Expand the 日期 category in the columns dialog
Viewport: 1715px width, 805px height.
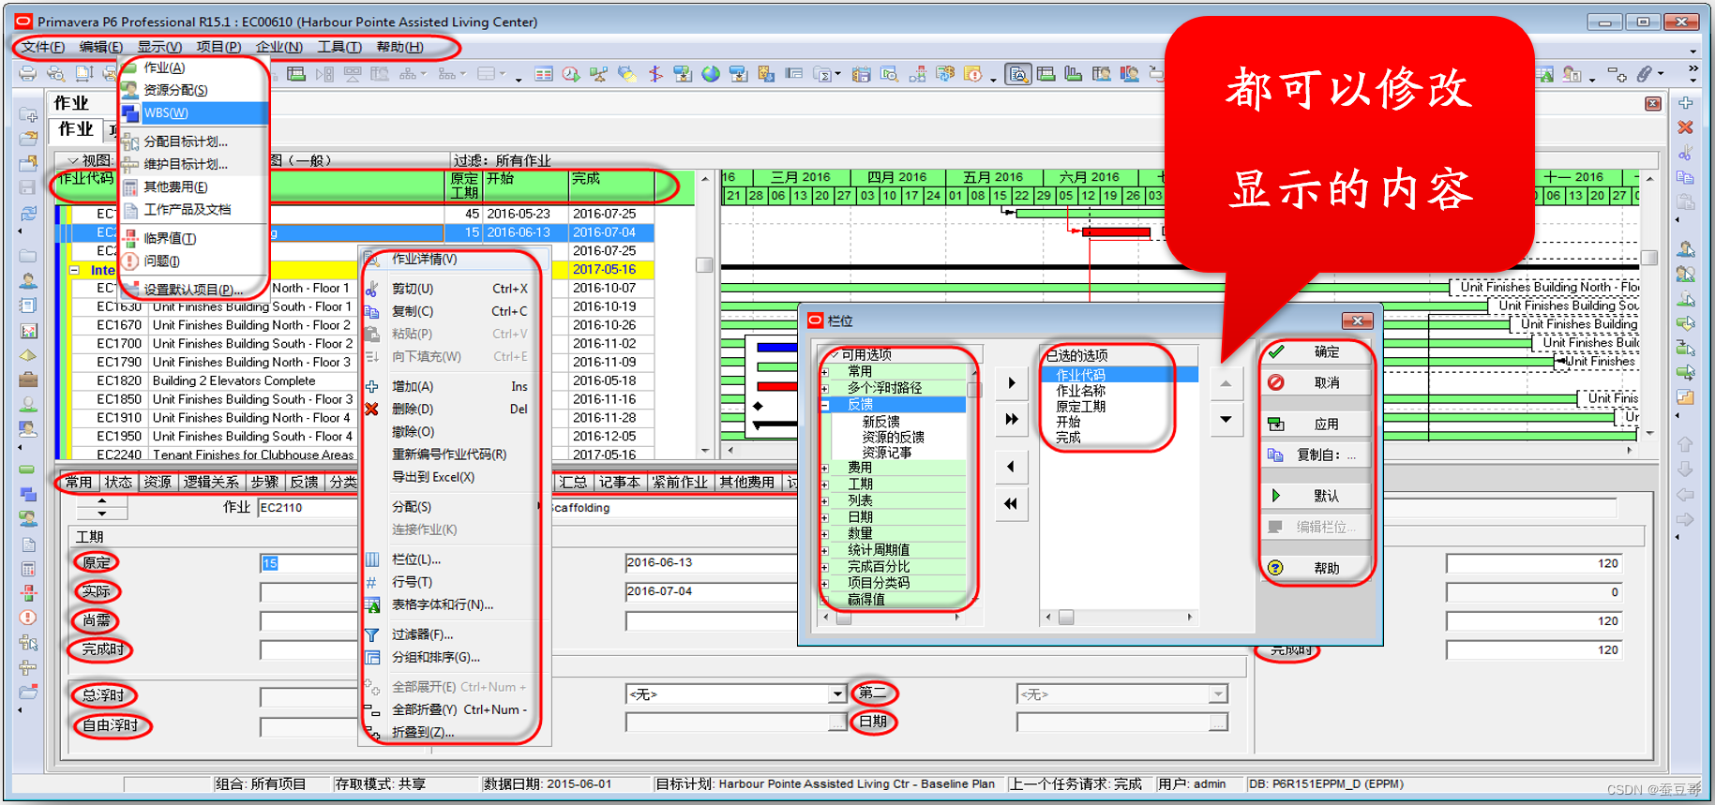pyautogui.click(x=825, y=517)
